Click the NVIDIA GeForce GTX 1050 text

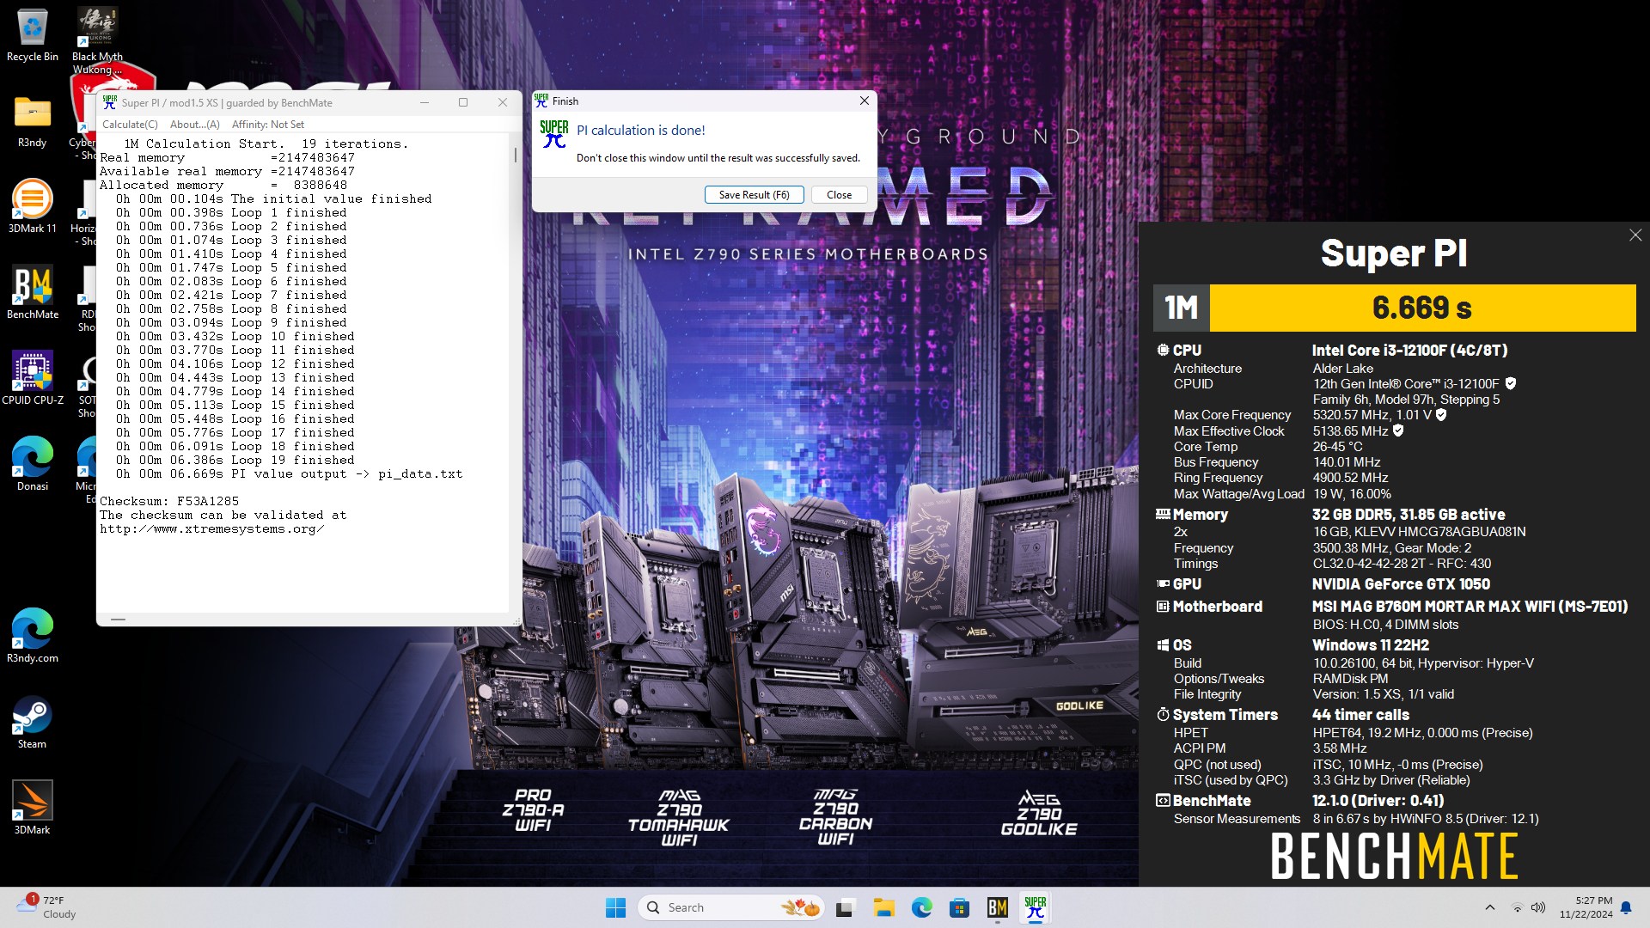tap(1401, 584)
